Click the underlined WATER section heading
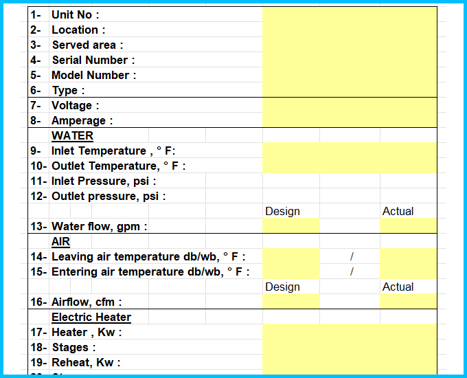This screenshot has height=378, width=467. click(x=72, y=136)
